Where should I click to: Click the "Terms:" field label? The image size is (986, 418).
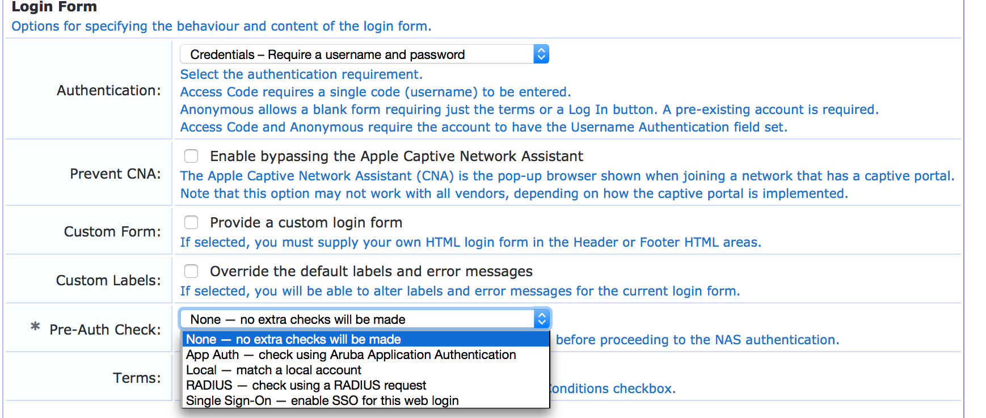[x=136, y=378]
